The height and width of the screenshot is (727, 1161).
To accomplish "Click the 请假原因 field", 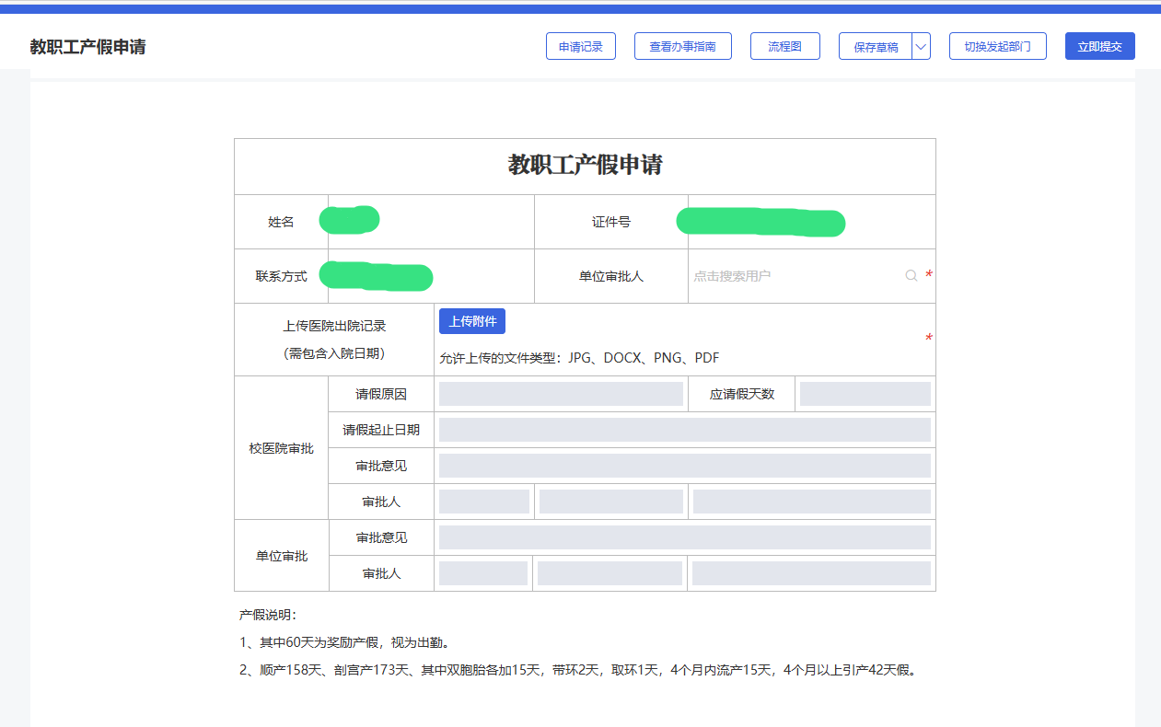I will tap(561, 394).
